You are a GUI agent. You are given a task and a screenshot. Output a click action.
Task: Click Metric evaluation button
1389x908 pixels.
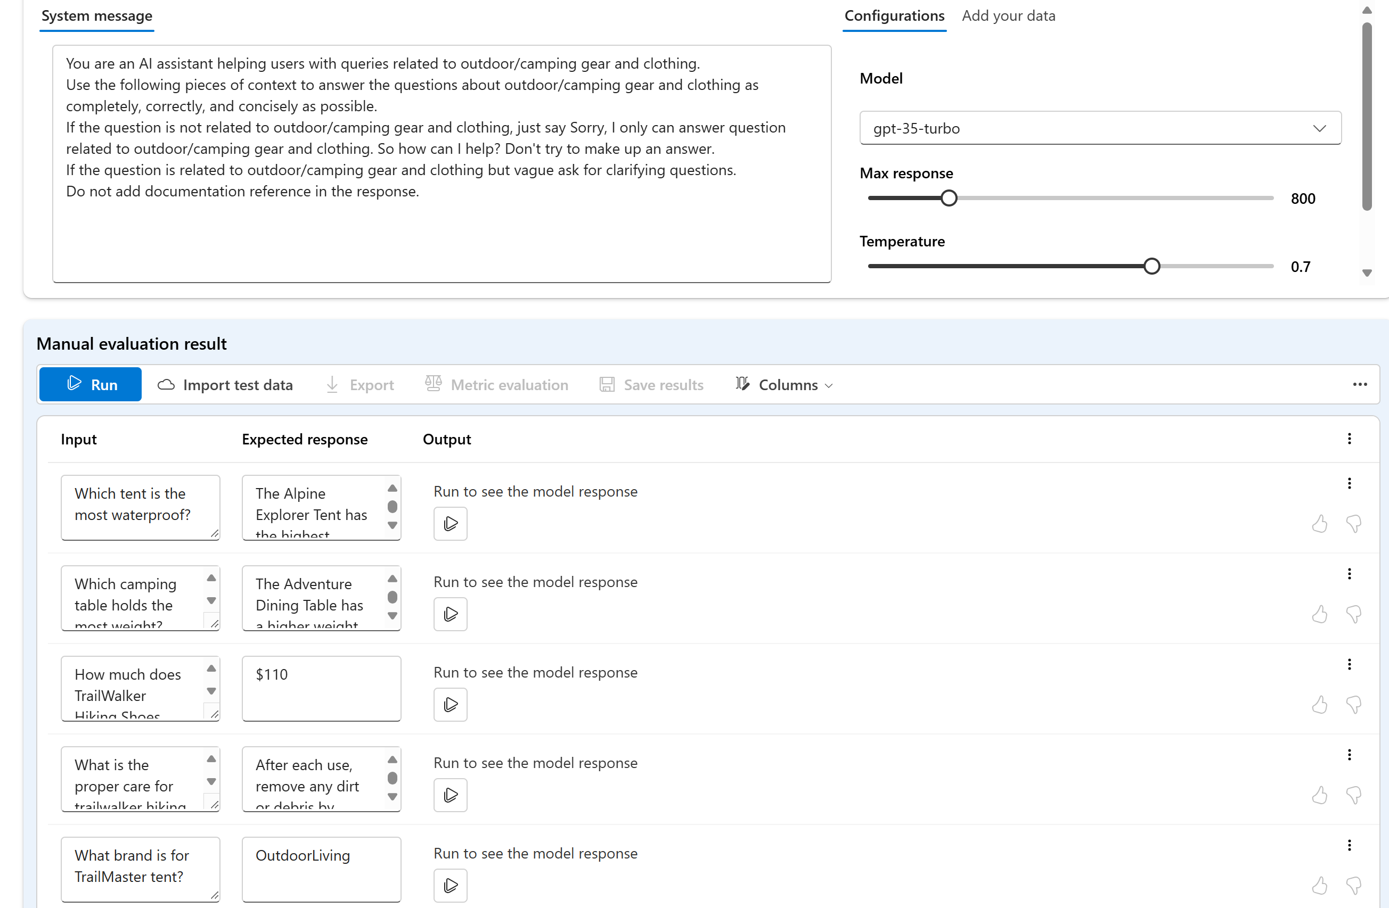coord(497,385)
